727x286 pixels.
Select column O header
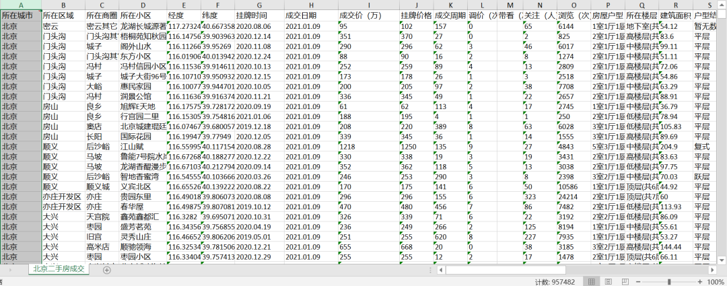pyautogui.click(x=574, y=5)
